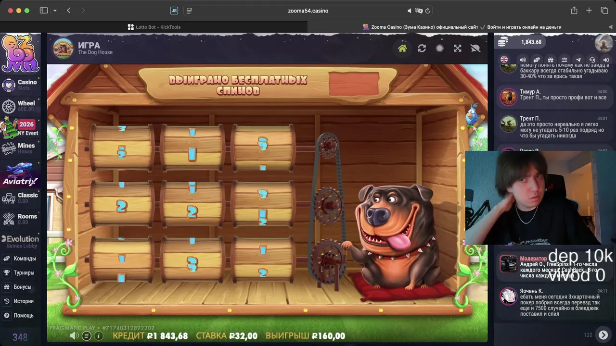616x346 pixels.
Task: Click Модератор label in chat
Action: 533,259
